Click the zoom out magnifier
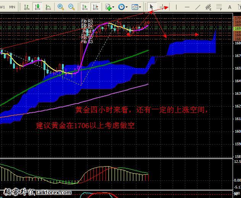The image size is (241, 198). pyautogui.click(x=71, y=7)
